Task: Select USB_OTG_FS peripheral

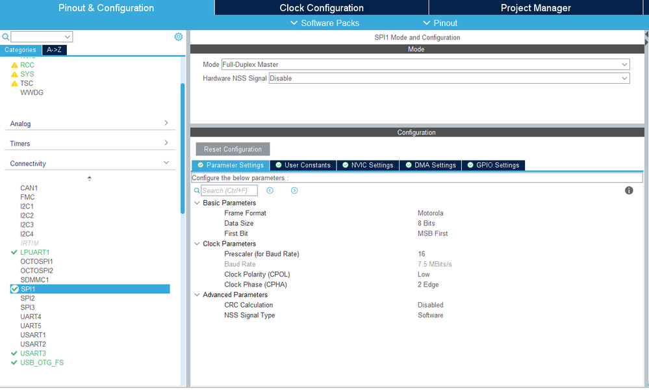Action: click(x=42, y=362)
